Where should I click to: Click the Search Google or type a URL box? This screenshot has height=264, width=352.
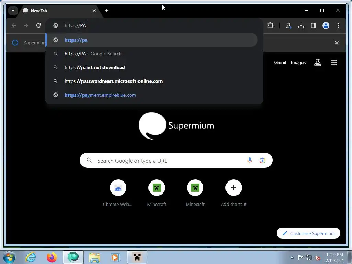click(176, 160)
